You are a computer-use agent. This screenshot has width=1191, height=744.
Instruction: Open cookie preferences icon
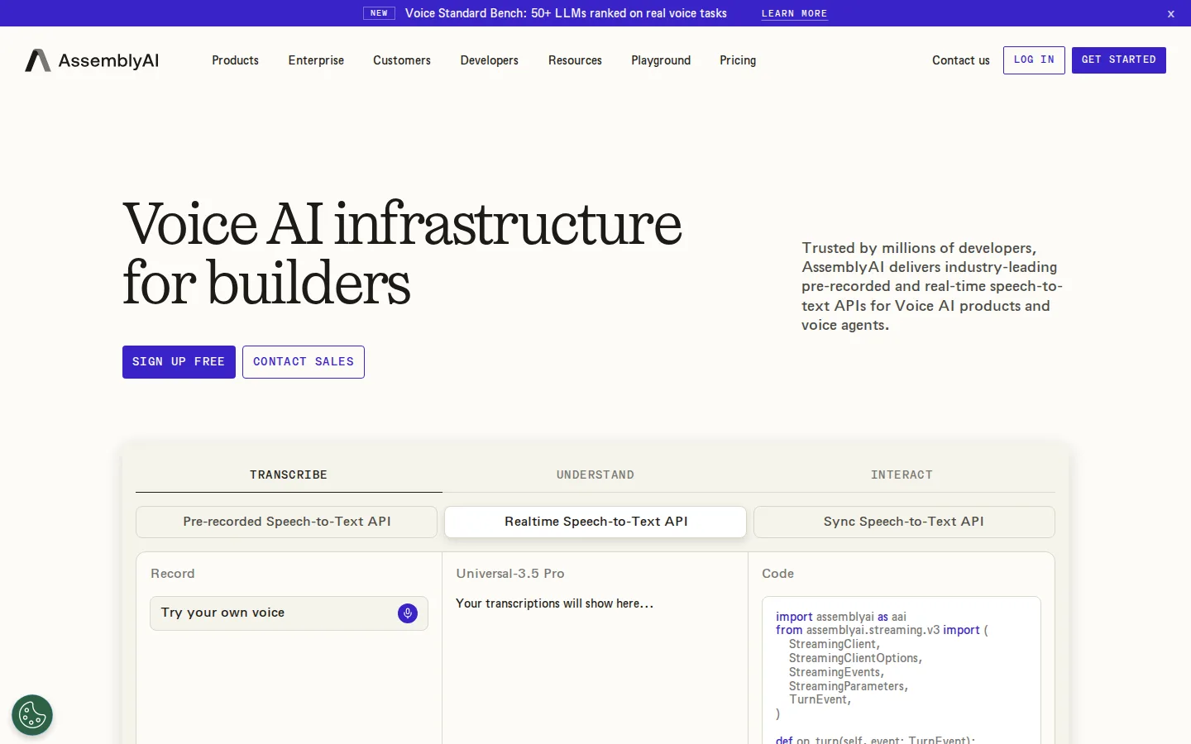pos(32,715)
